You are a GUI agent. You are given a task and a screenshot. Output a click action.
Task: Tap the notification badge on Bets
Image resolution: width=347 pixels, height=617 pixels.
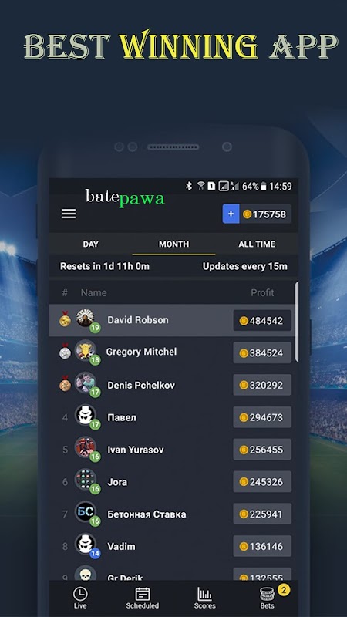click(284, 590)
